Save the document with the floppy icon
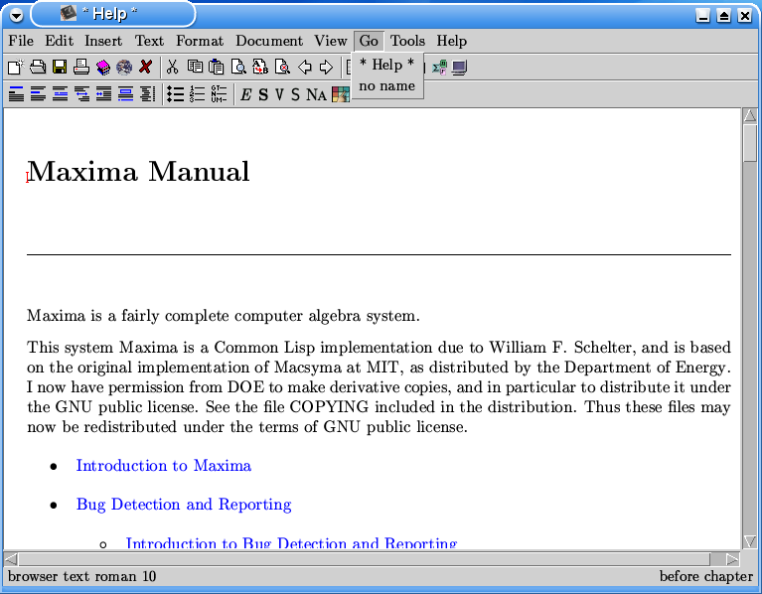This screenshot has height=594, width=762. [60, 67]
